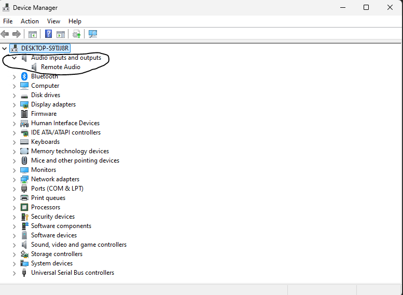This screenshot has width=403, height=295.
Task: Select the Software devices label
Action: [54, 235]
